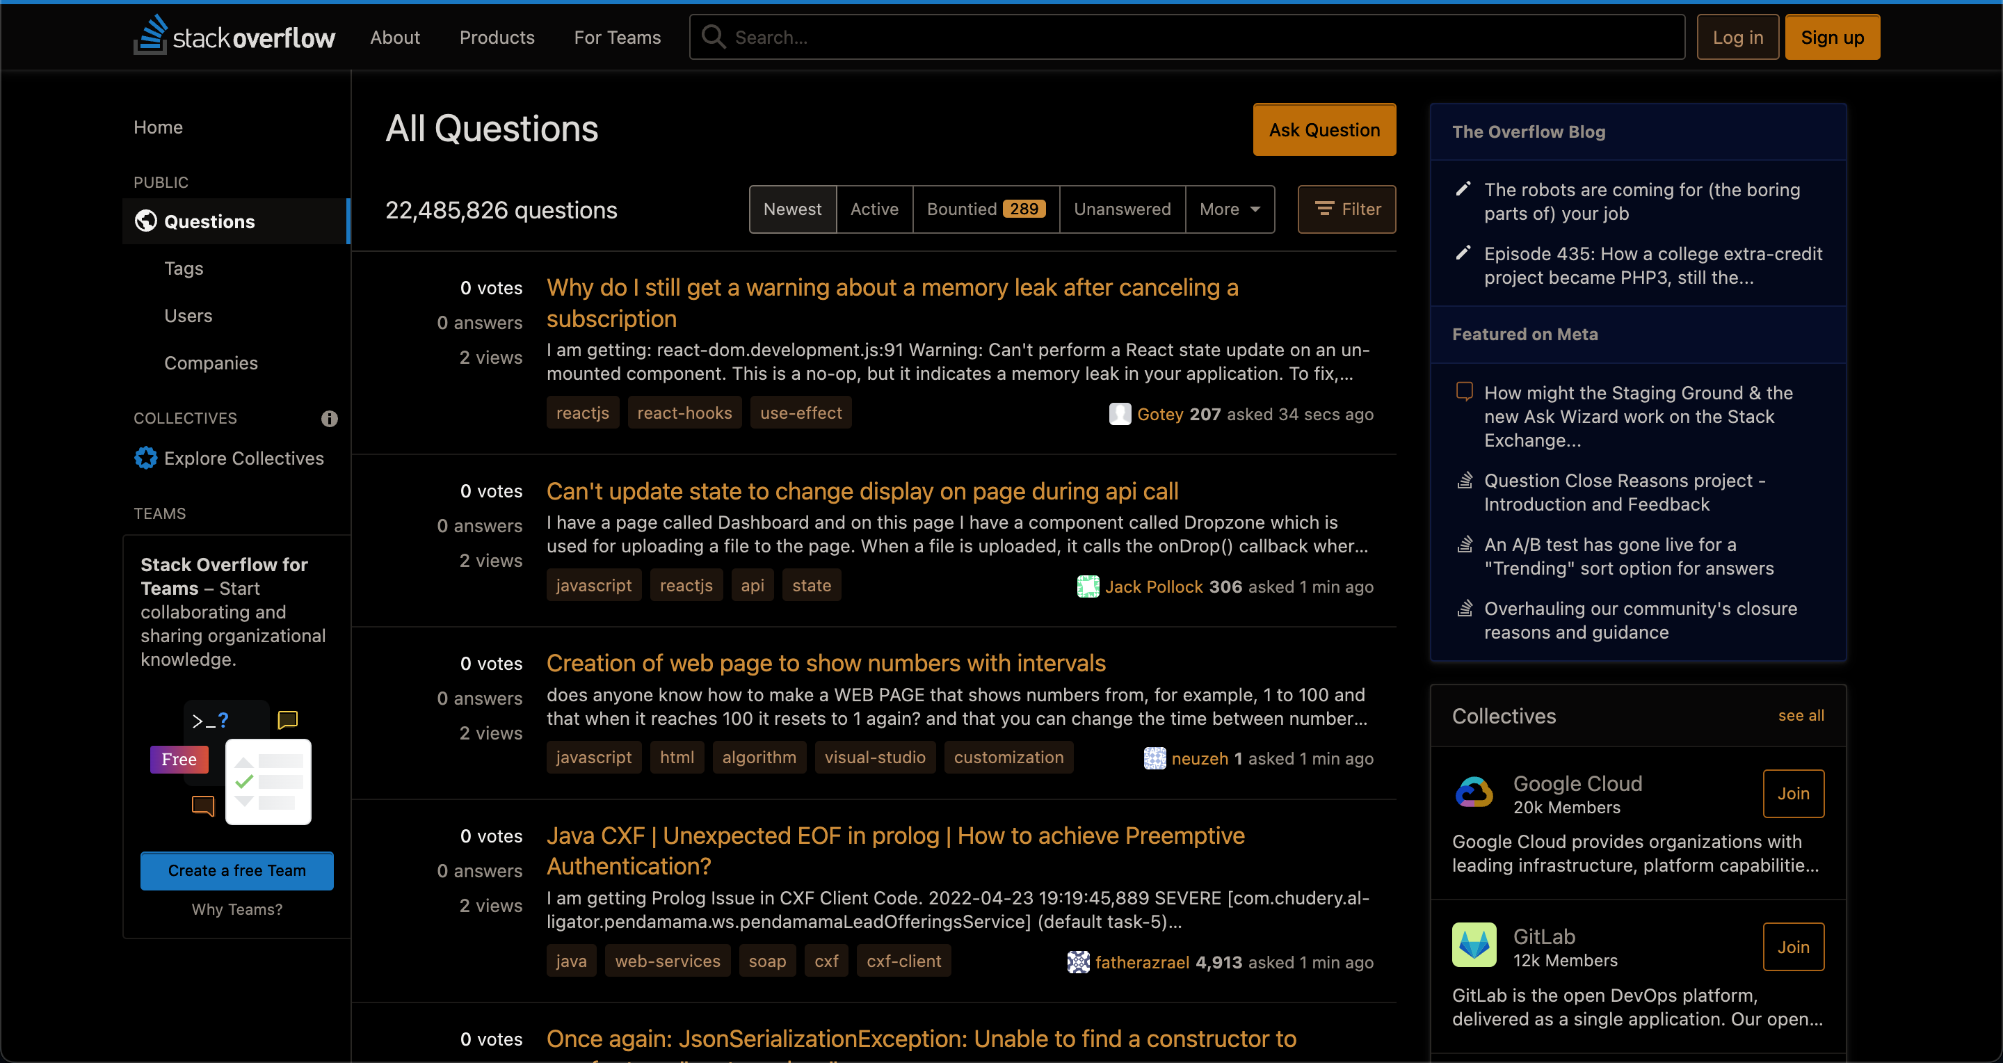
Task: Click the info icon beside COLLECTIVES
Action: coord(329,418)
